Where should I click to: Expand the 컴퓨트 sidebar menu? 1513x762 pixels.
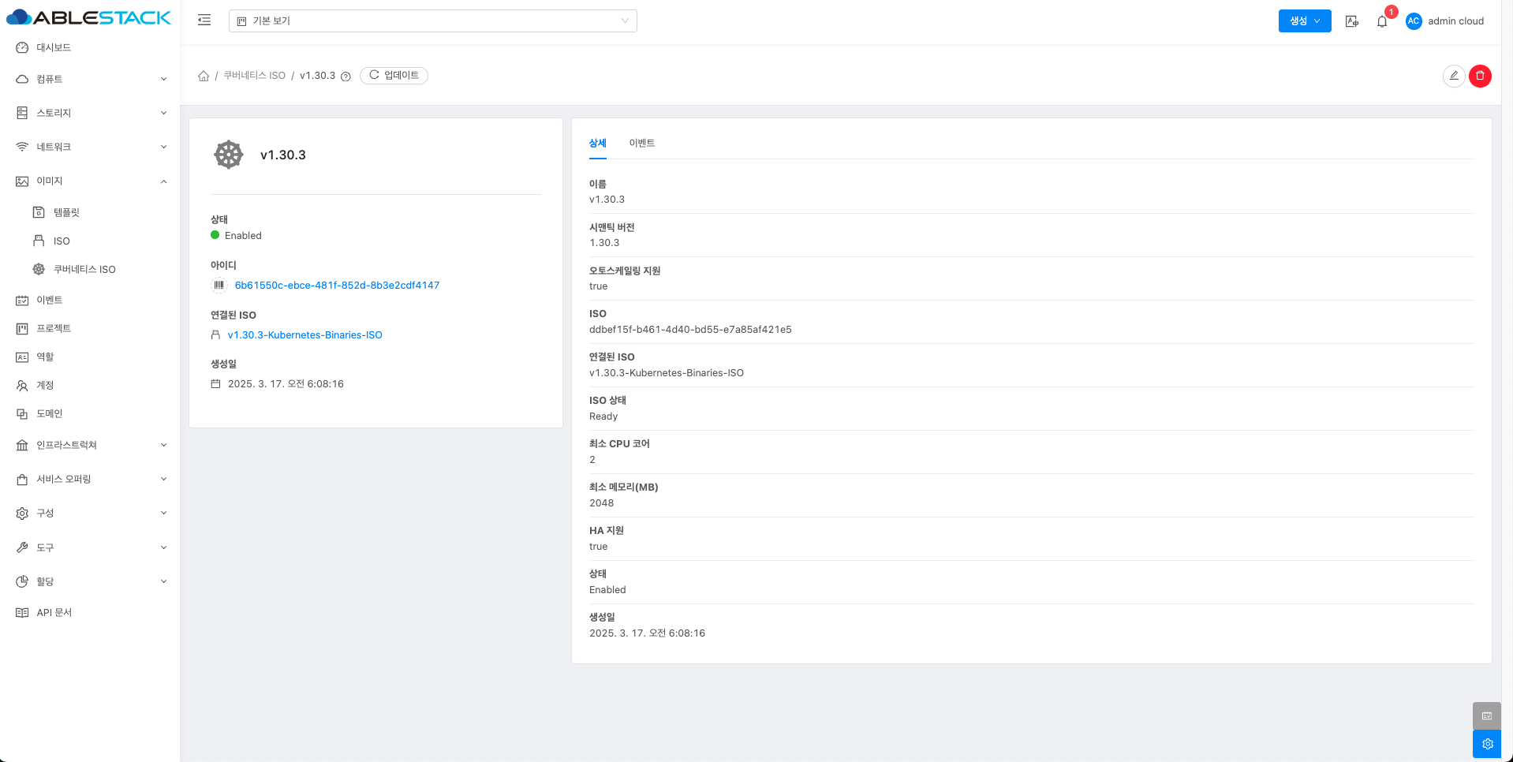tap(91, 79)
